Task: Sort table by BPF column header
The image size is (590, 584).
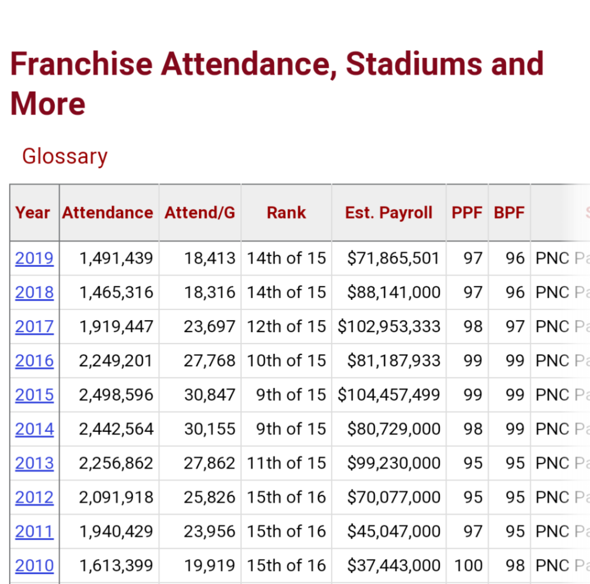Action: [509, 213]
